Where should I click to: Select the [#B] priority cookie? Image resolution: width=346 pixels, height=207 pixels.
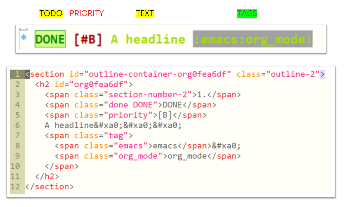point(88,39)
